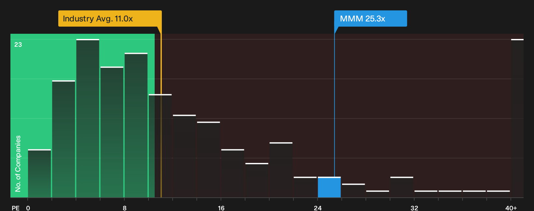Click the axis value 16
Screen dimensions: 534x211
click(221, 208)
